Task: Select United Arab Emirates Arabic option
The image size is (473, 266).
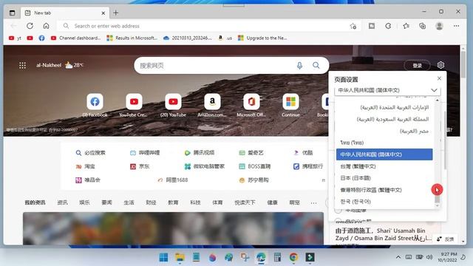Action: point(384,107)
